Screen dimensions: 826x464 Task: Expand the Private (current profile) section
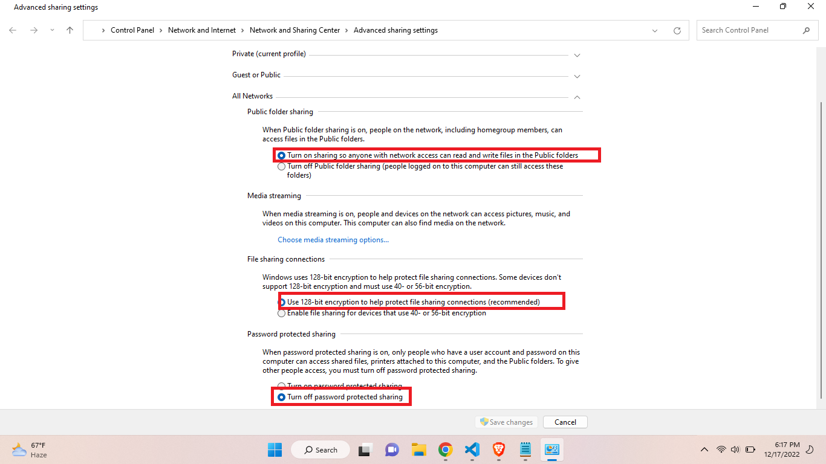point(577,55)
